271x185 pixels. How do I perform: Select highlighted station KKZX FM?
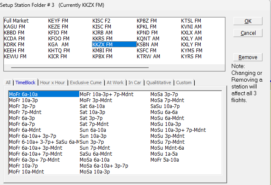point(114,45)
